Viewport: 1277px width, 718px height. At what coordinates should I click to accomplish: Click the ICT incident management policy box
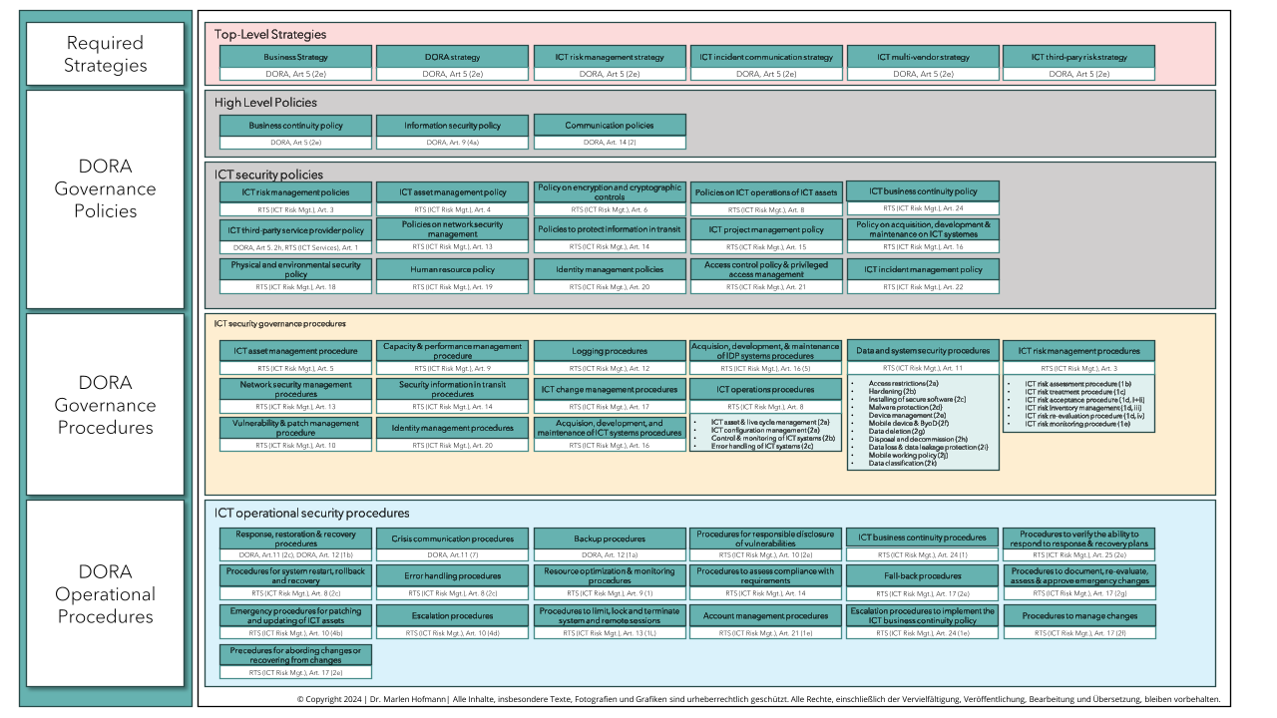point(923,269)
